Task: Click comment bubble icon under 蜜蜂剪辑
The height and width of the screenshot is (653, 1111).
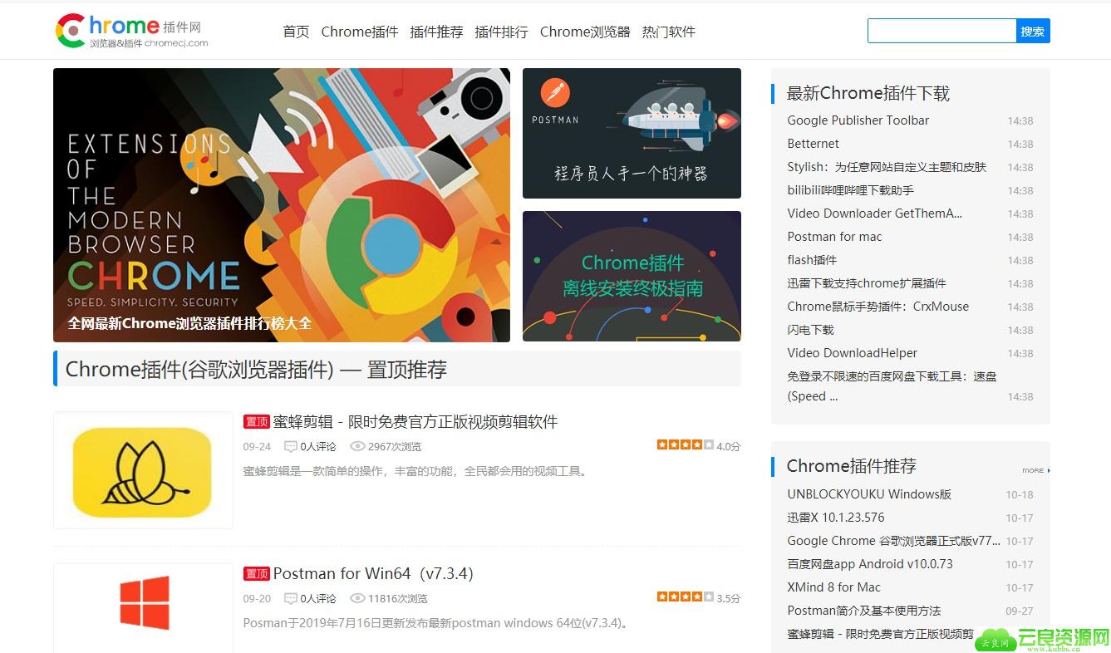Action: pos(291,446)
